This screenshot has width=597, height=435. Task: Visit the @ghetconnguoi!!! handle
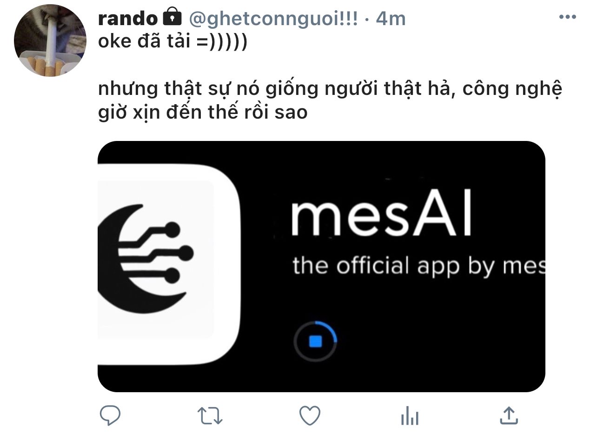point(273,19)
